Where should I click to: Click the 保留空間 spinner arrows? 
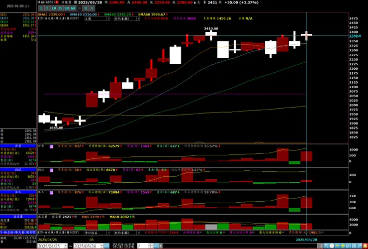point(151,246)
